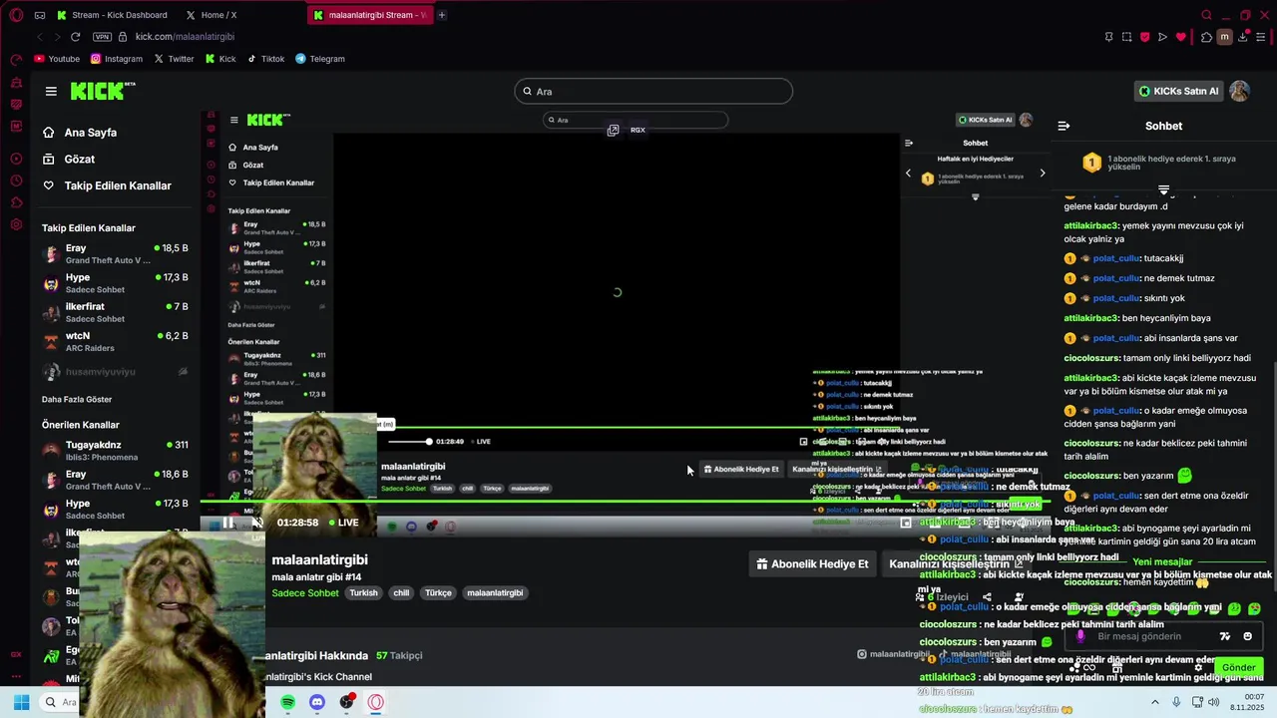Open Eray channel in followed list

115,253
